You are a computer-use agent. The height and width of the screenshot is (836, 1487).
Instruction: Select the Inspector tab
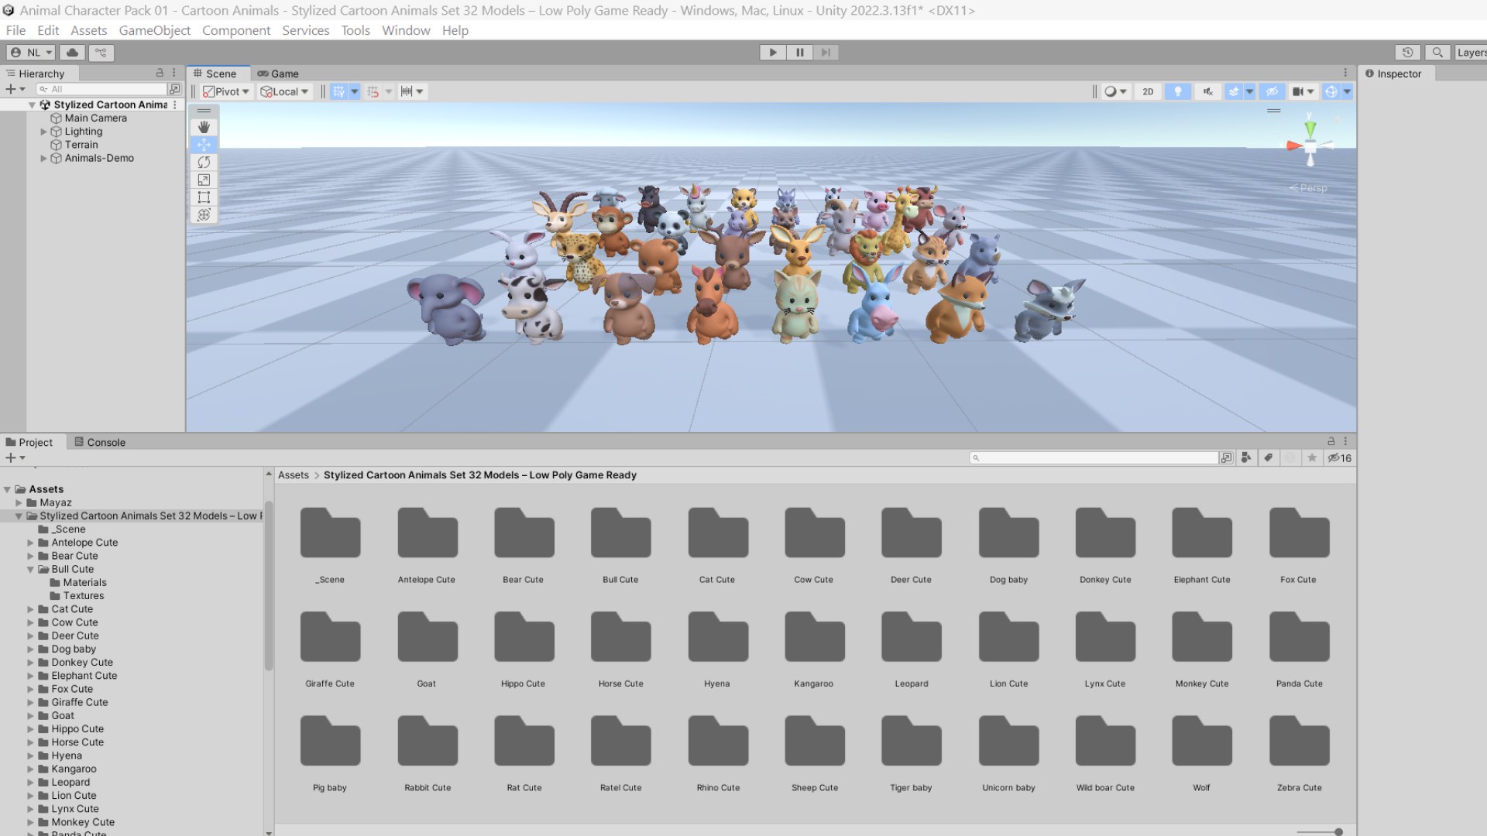(x=1393, y=74)
